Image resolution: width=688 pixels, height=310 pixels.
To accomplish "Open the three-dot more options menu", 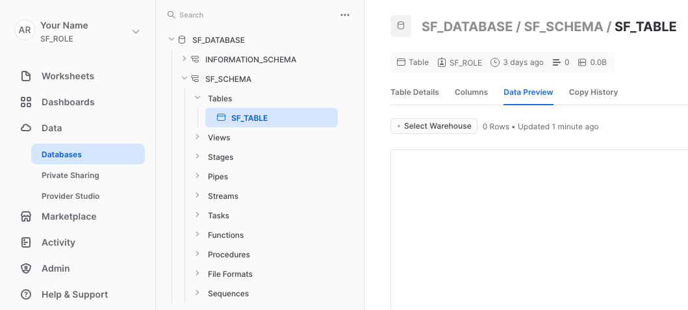I will pos(345,15).
